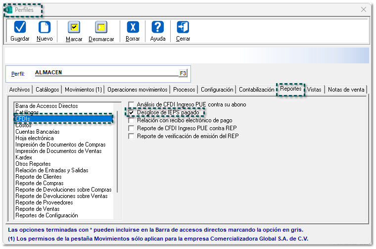Image resolution: width=376 pixels, height=249 pixels.
Task: Create a new profile with Nuevo
Action: (45, 28)
